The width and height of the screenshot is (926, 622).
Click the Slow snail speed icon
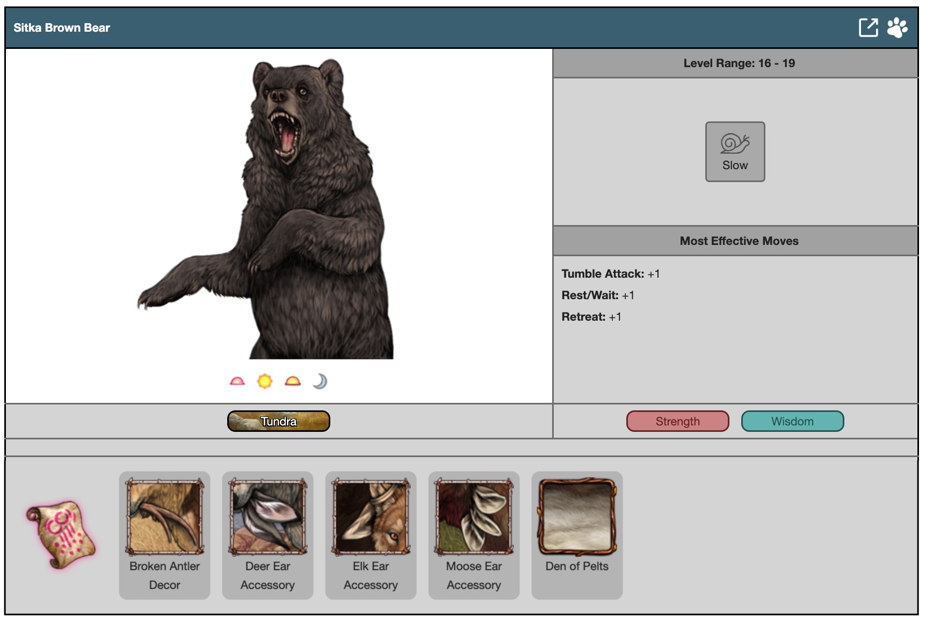(735, 151)
